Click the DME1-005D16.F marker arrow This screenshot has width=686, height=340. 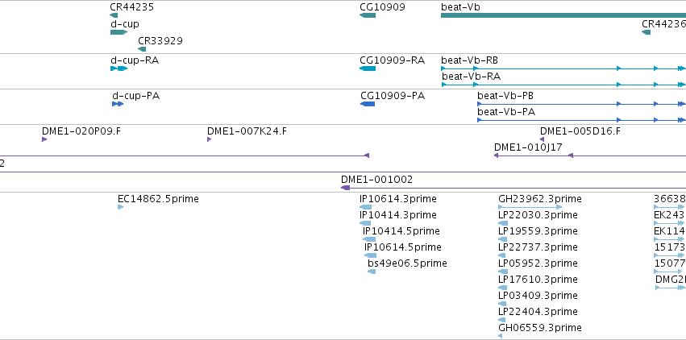(542, 139)
